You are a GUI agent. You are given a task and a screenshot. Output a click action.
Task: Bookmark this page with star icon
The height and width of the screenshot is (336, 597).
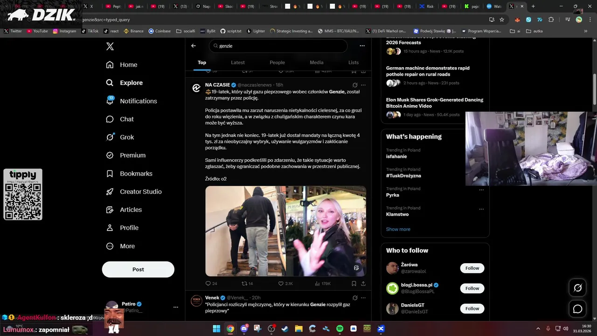[x=502, y=20]
